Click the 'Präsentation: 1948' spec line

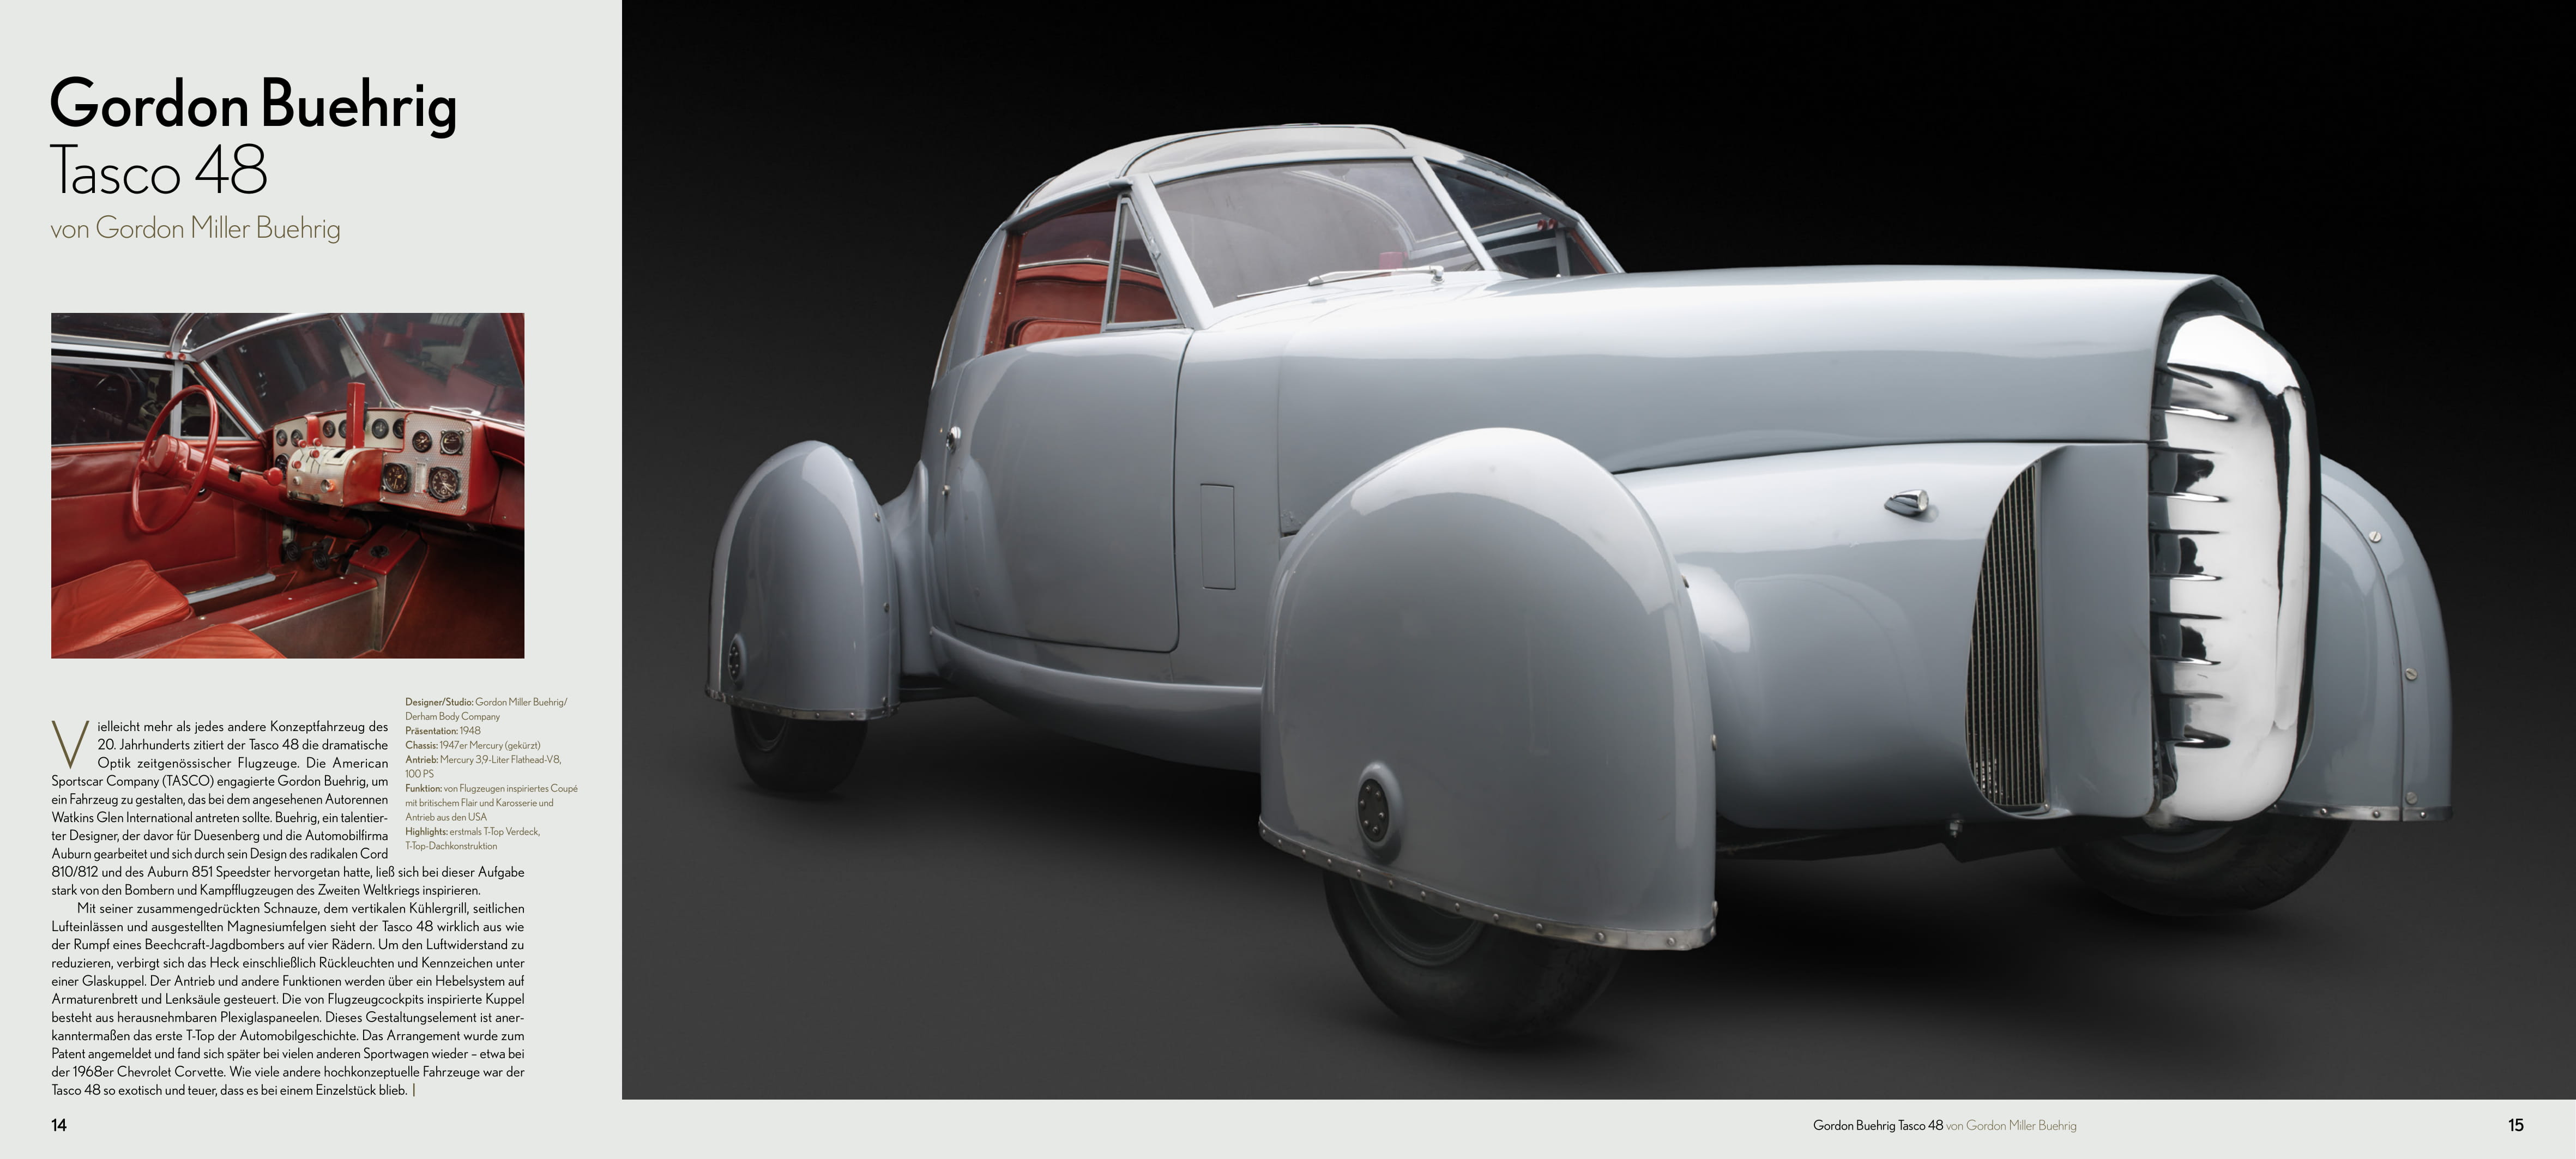(x=442, y=731)
